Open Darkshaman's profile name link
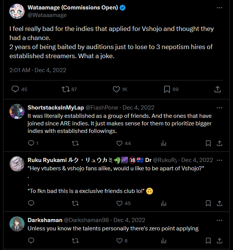Viewport: 233px width, 250px height. pyautogui.click(x=45, y=220)
